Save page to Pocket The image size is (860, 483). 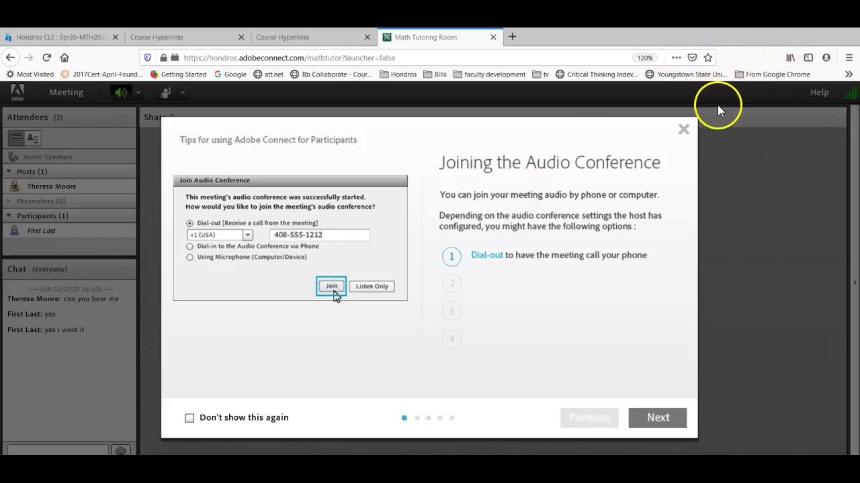point(692,58)
